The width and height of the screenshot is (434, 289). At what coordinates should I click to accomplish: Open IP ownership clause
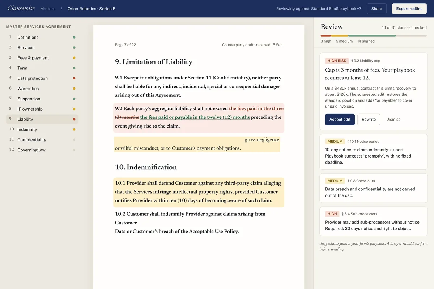pos(42,109)
